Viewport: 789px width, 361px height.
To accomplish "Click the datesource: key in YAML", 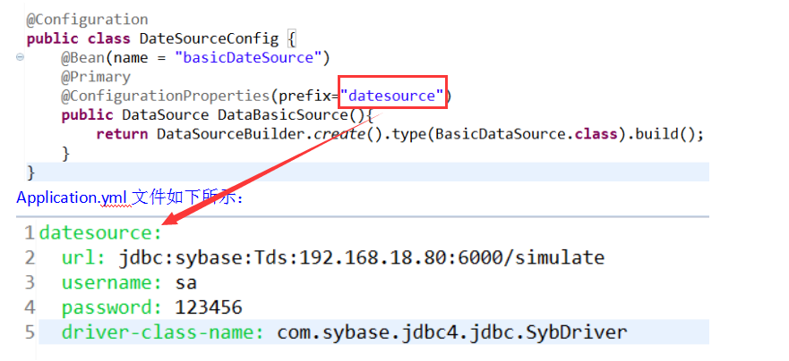I will click(x=100, y=233).
